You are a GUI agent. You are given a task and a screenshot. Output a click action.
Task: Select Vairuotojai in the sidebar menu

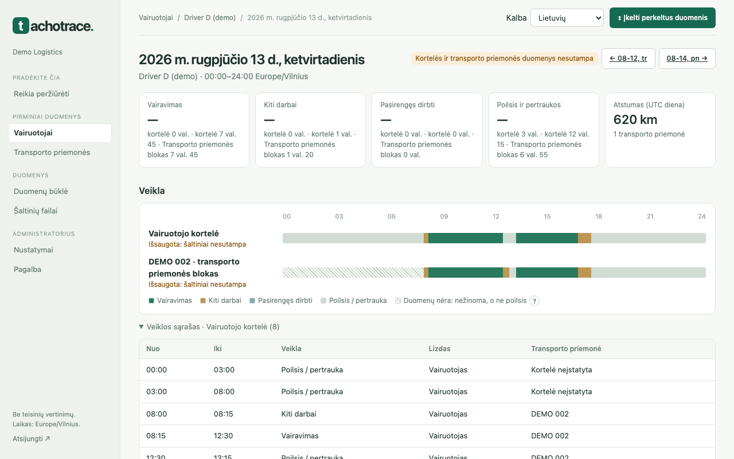tap(60, 133)
